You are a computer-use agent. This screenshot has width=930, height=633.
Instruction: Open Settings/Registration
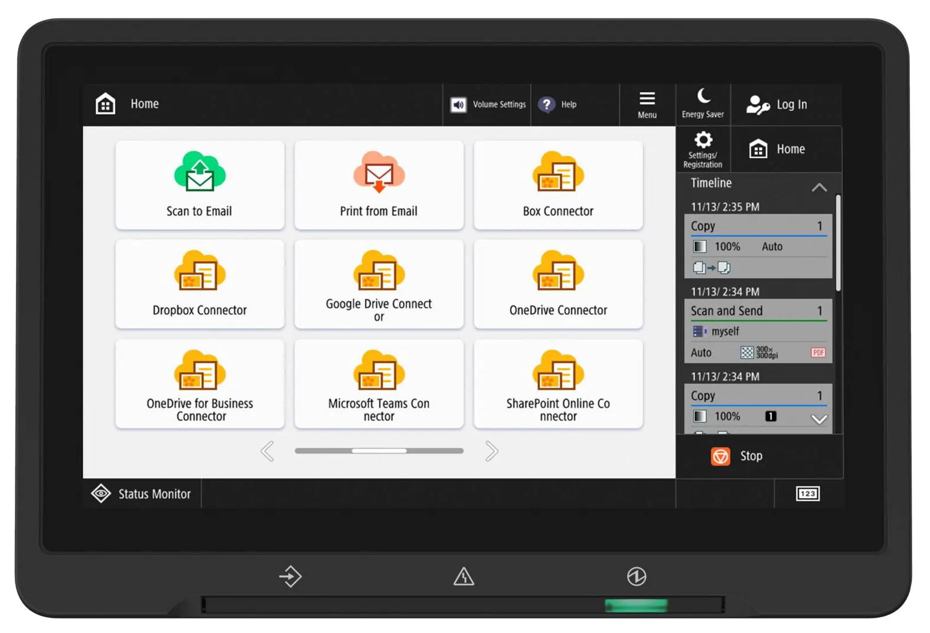tap(703, 149)
